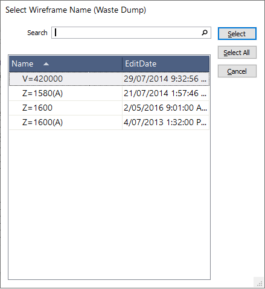Click empty area below the wireframe list
This screenshot has height=289, width=265.
(109, 204)
